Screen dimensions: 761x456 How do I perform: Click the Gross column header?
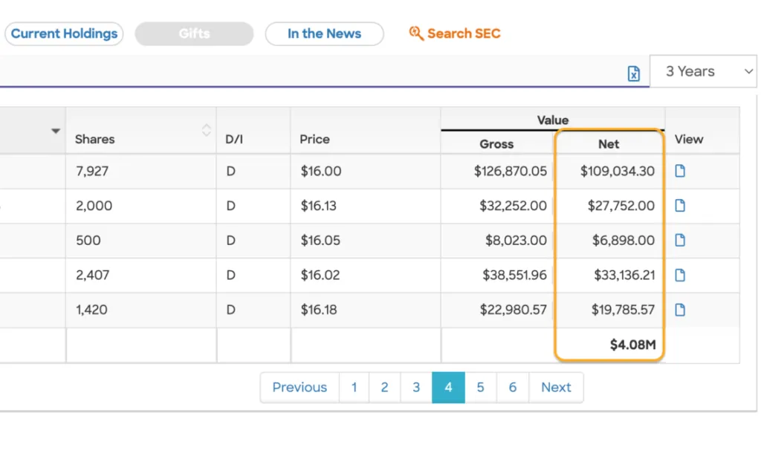496,144
